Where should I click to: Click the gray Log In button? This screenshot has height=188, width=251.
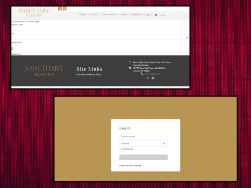144,157
